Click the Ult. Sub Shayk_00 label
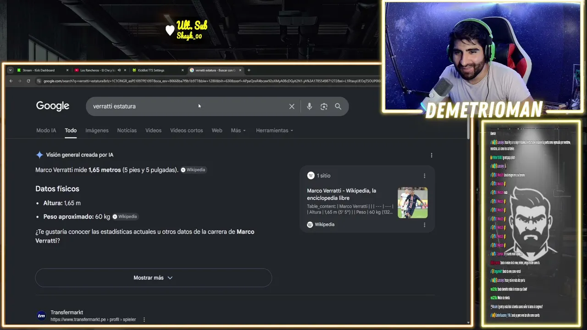 coord(192,30)
